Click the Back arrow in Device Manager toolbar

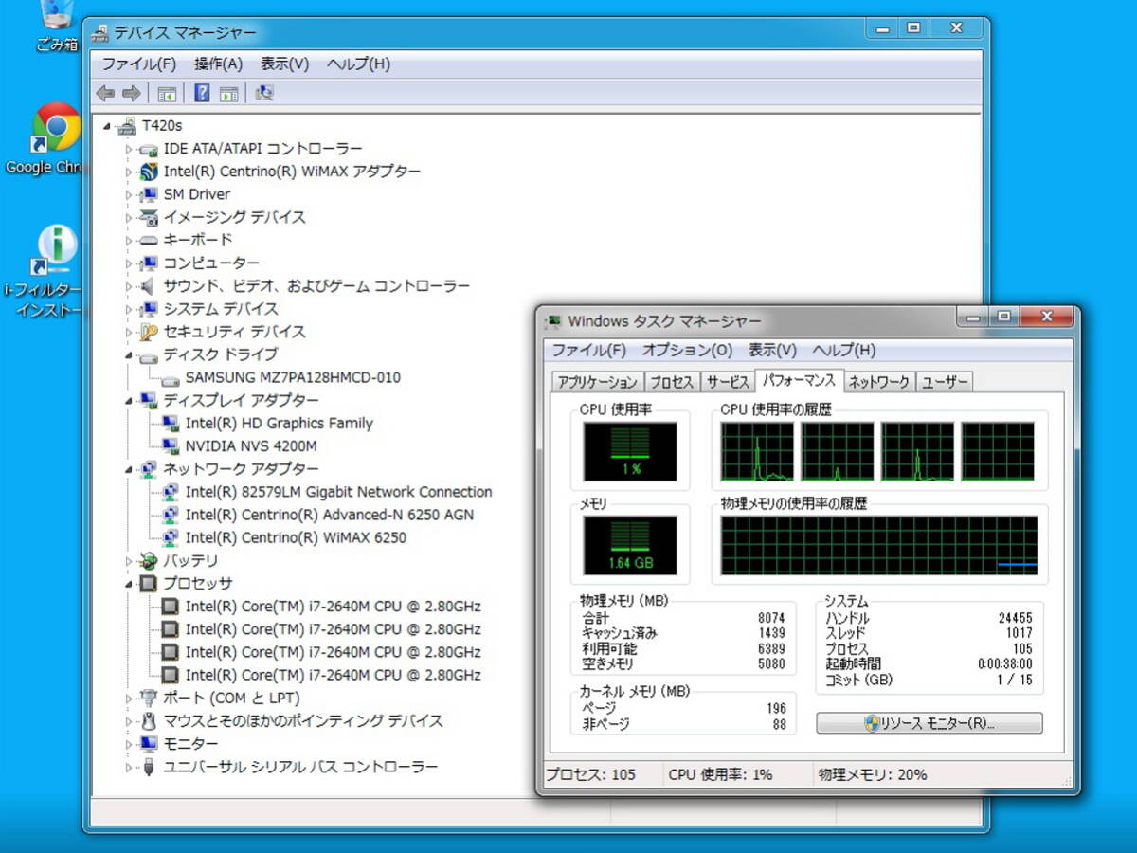click(x=105, y=93)
